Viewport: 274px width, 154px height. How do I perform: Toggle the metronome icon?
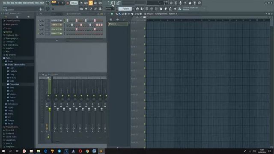[x=81, y=3]
